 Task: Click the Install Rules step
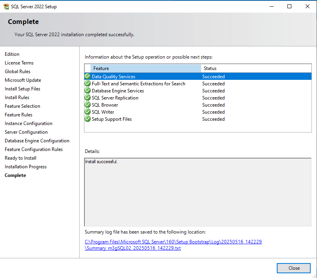point(17,98)
